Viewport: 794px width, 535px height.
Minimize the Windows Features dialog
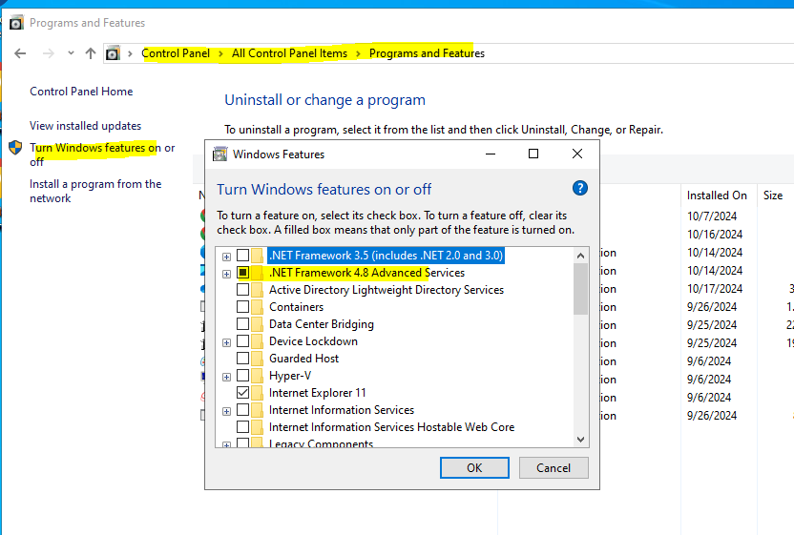click(491, 154)
